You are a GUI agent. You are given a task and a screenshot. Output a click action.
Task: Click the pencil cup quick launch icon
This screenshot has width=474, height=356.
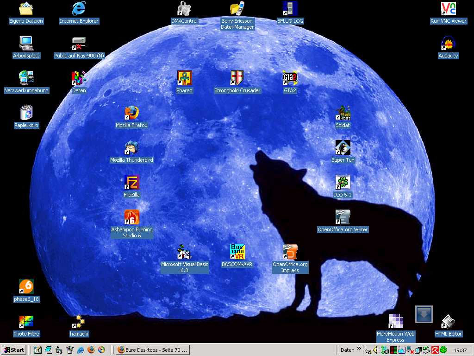point(69,350)
